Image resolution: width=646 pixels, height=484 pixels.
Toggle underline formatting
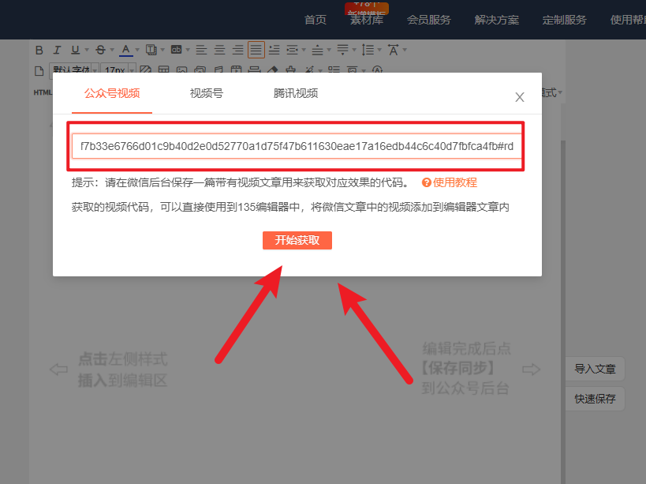[x=75, y=51]
